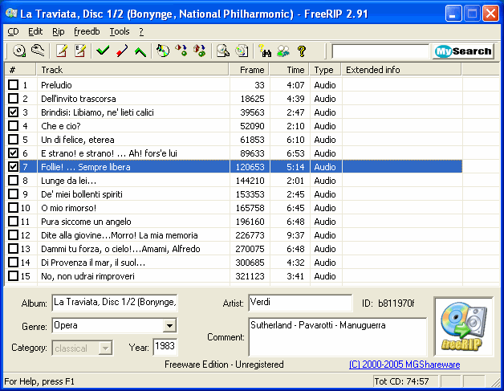Click the green checkmark select-all icon
Screen dimensions: 504x391
click(103, 51)
